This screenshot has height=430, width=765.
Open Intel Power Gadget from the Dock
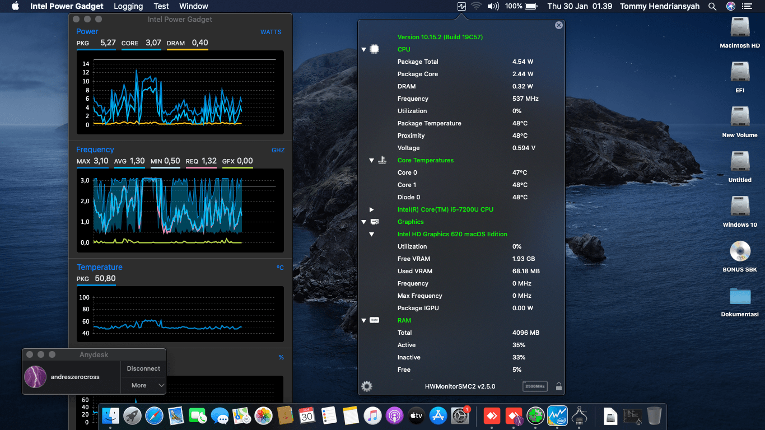[557, 416]
